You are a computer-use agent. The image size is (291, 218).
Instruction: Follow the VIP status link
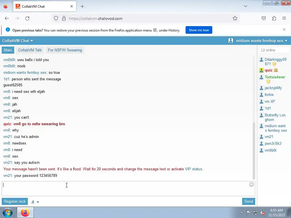coord(194,169)
